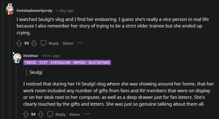This screenshot has height=119, width=219.
Task: Reply to Renimar's comment
Action: [x=60, y=114]
